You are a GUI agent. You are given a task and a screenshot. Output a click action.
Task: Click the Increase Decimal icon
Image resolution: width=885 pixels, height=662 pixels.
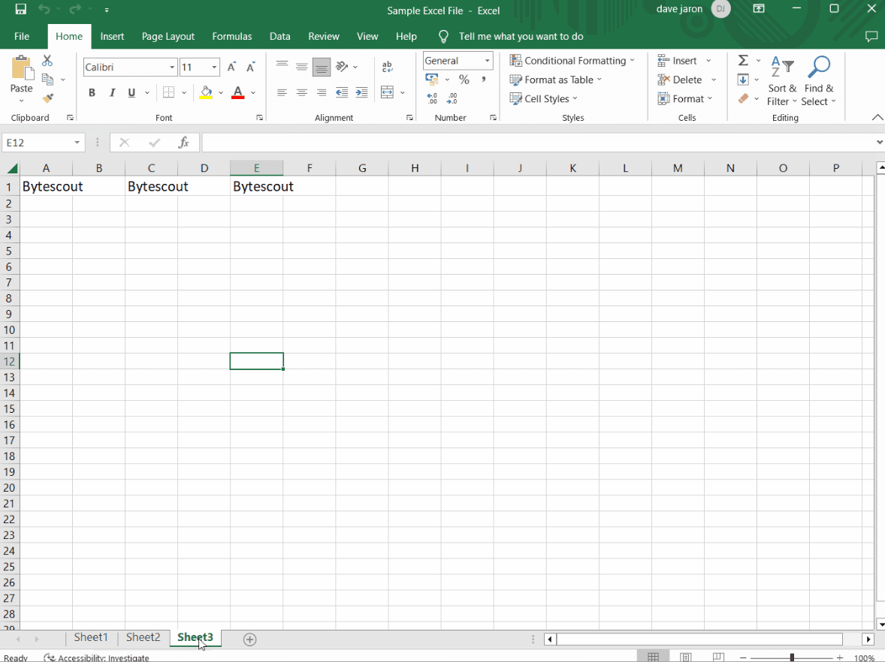(x=432, y=98)
